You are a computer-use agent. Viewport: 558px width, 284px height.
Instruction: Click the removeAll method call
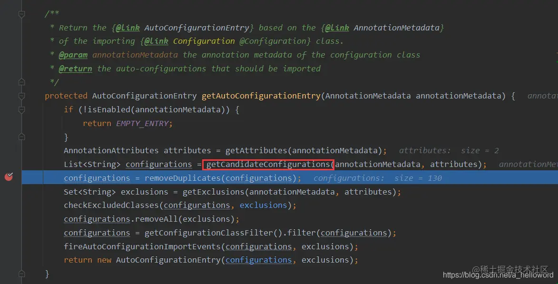156,219
